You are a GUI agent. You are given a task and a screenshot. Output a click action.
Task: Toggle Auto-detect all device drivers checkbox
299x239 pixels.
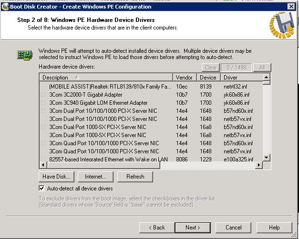pyautogui.click(x=41, y=189)
